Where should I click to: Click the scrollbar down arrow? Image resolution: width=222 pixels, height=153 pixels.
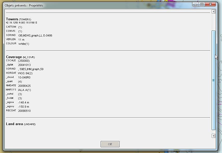pos(213,136)
